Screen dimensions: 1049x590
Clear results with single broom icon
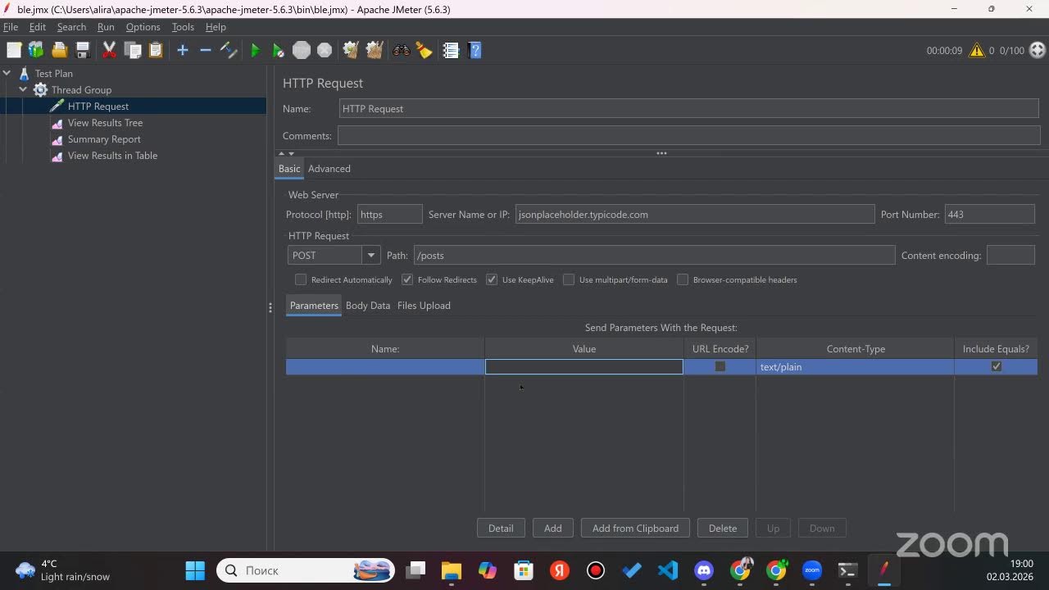tap(351, 50)
